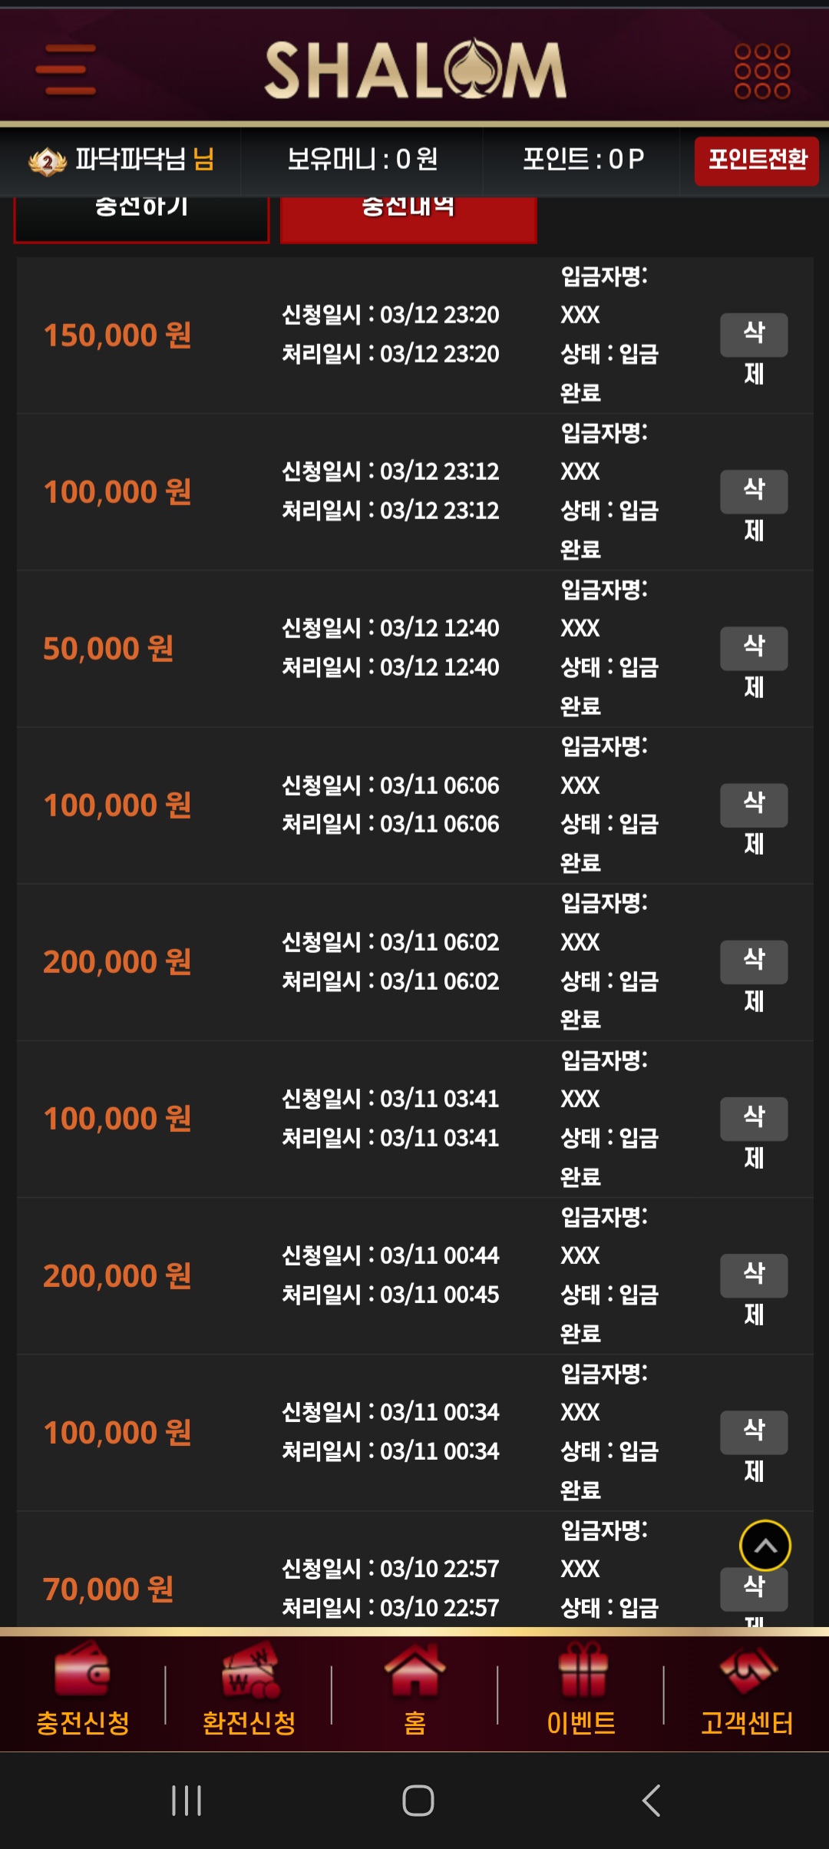Open 고객센터 handshake icon
The width and height of the screenshot is (829, 1849).
(748, 1670)
